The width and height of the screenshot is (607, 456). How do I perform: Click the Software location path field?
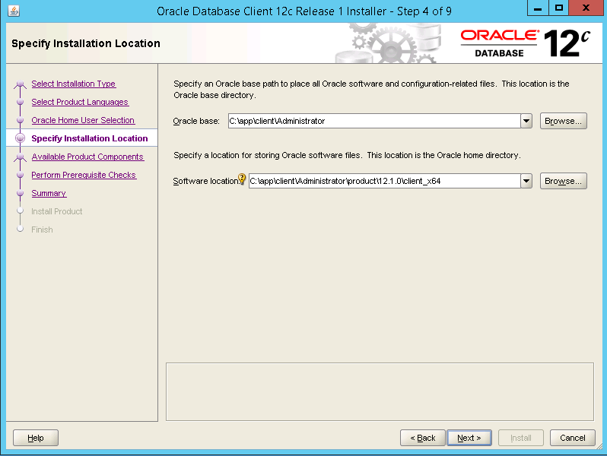385,181
